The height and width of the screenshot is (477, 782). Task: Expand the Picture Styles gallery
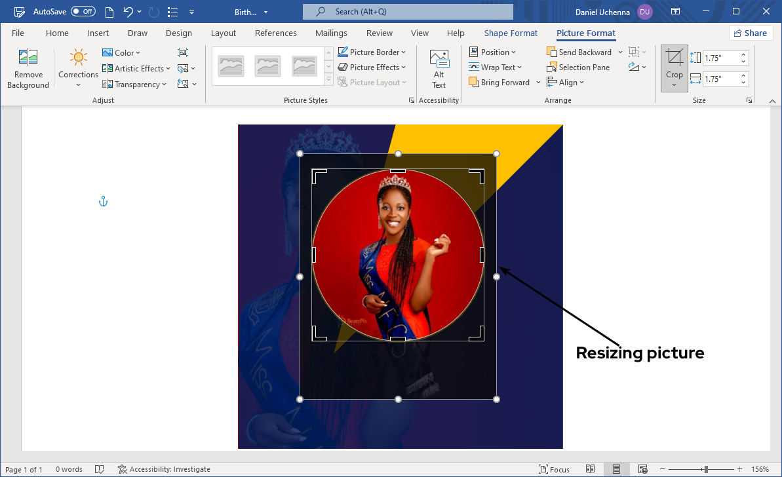328,80
